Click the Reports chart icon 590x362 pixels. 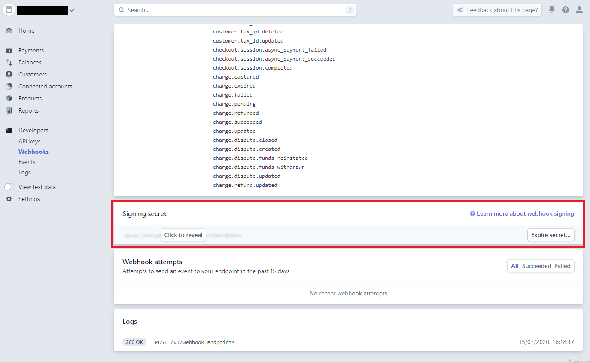pyautogui.click(x=9, y=111)
